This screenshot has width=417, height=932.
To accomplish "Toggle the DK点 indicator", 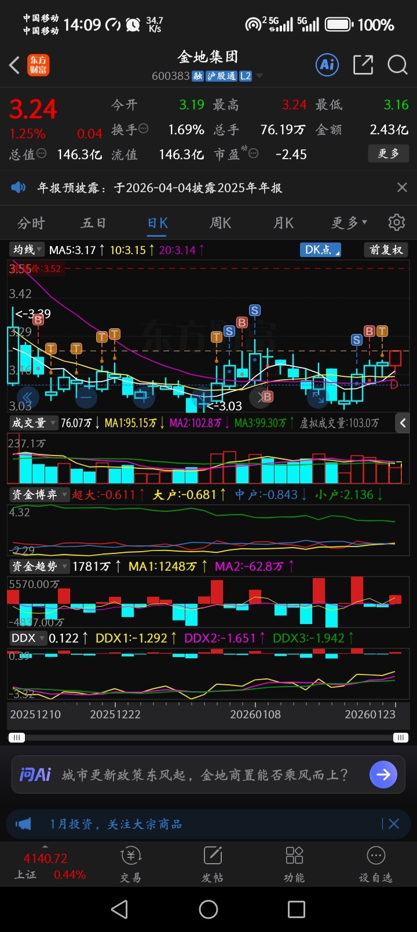I will pos(320,249).
